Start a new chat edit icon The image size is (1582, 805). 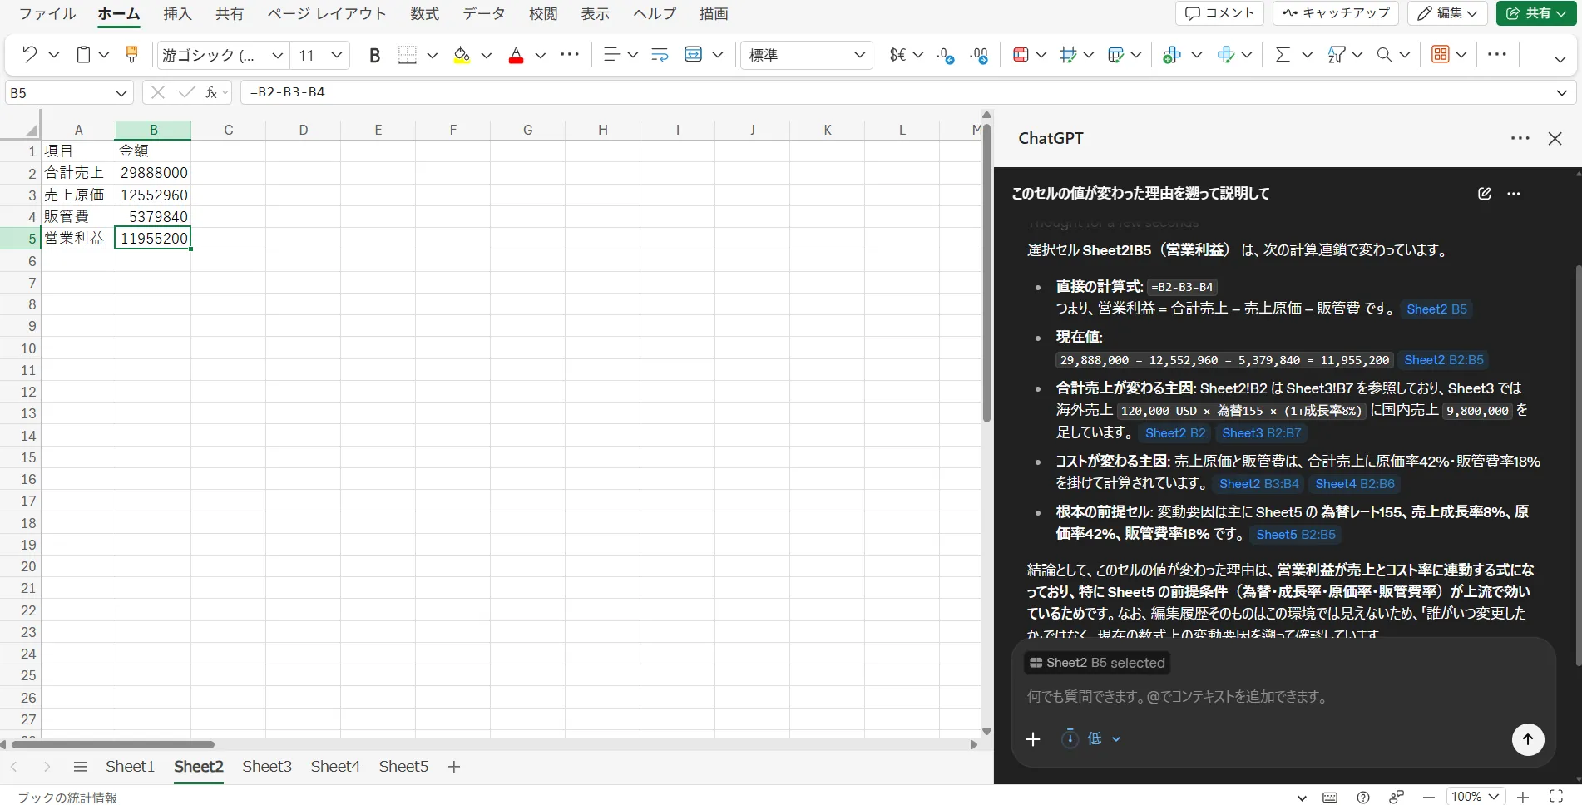coord(1485,194)
